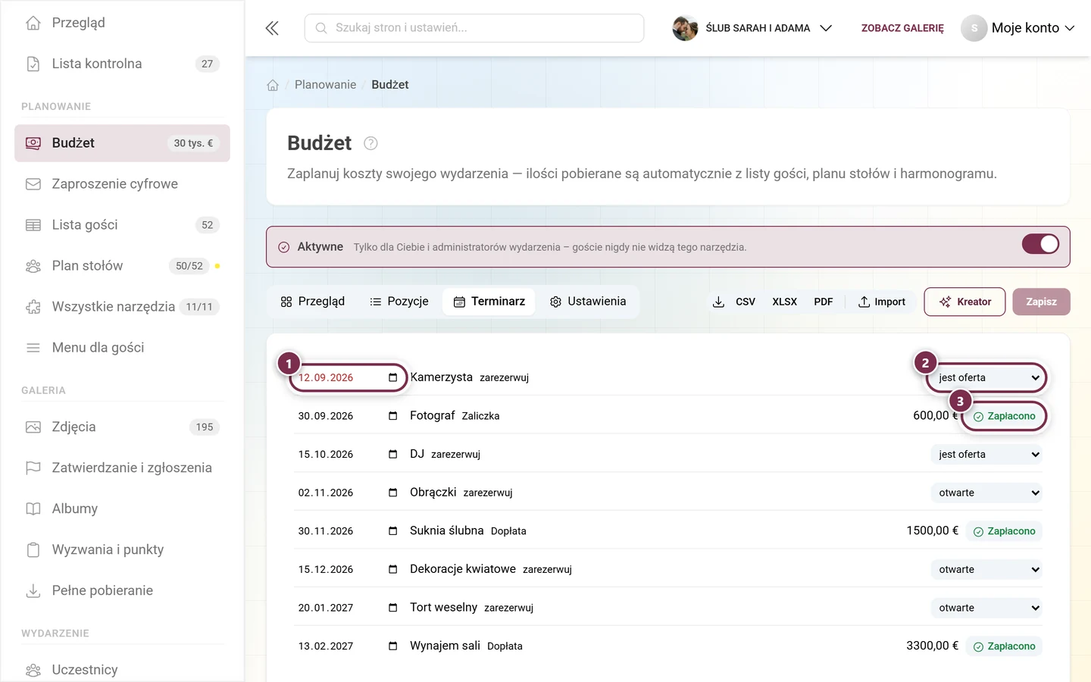
Task: Open calendar picker for 13.02.2027 date
Action: click(392, 646)
